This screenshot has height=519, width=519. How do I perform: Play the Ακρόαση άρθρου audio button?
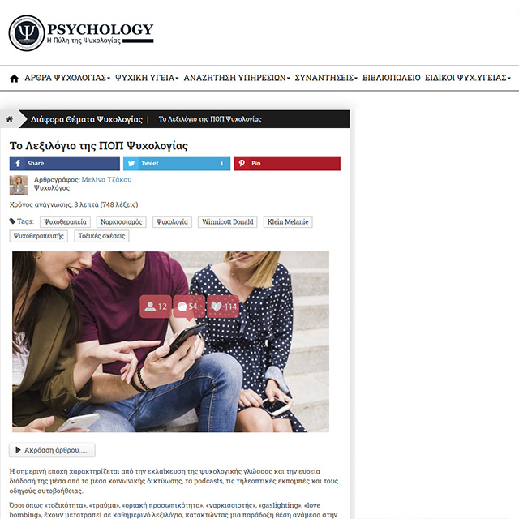pyautogui.click(x=52, y=450)
